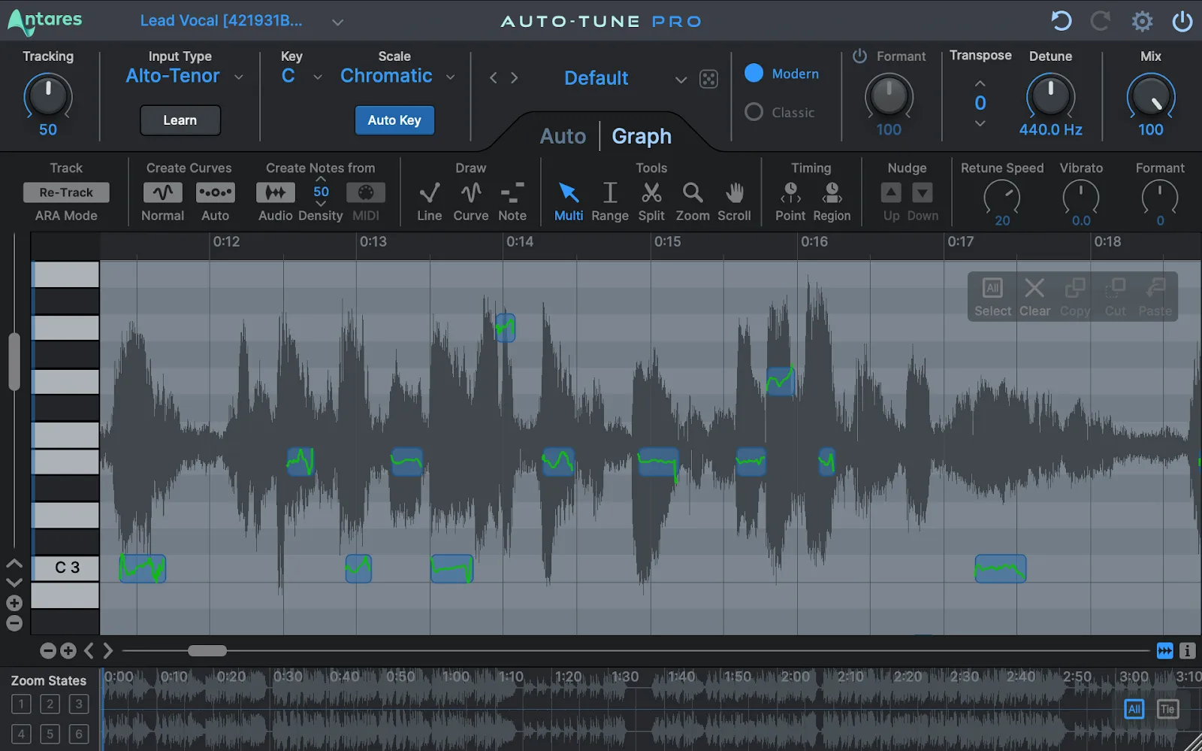1202x751 pixels.
Task: Click Nudge Up arrow
Action: coord(891,194)
